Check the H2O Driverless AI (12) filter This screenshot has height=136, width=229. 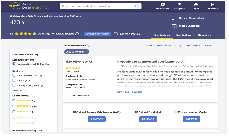[x=14, y=75]
